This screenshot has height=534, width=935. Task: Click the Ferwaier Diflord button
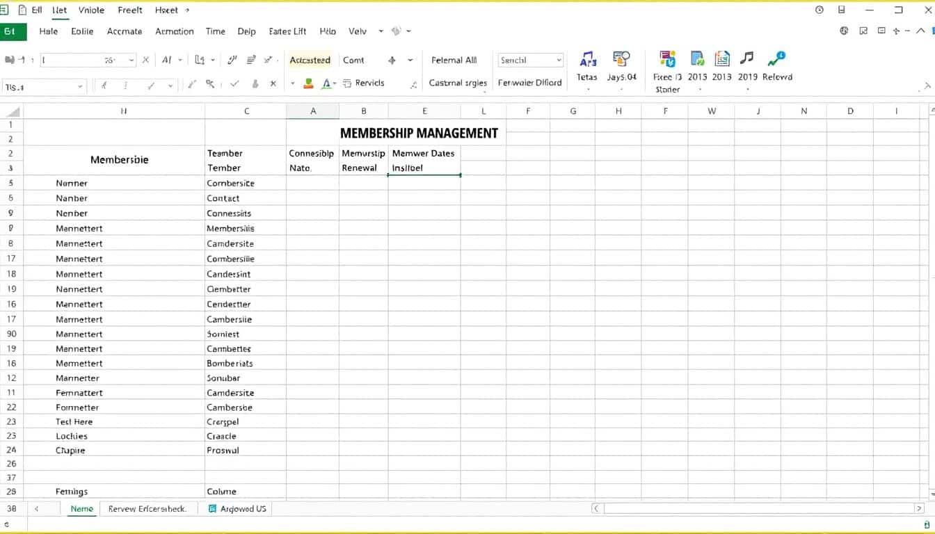[x=529, y=83]
